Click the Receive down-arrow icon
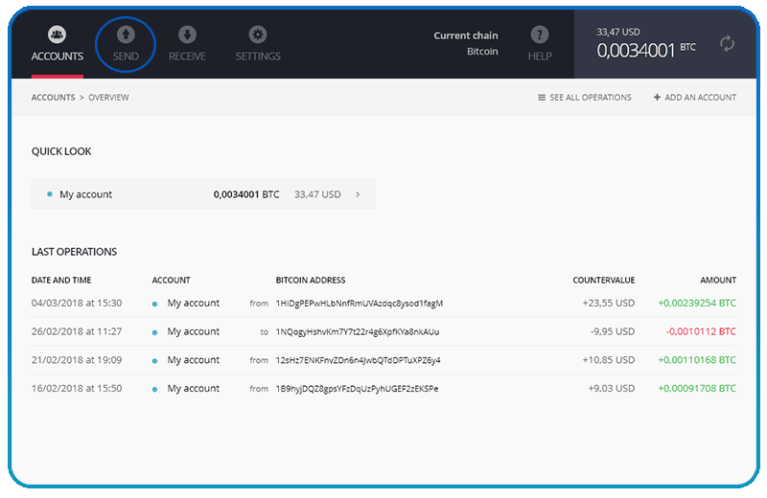Screen dimensions: 767x498 tap(187, 34)
